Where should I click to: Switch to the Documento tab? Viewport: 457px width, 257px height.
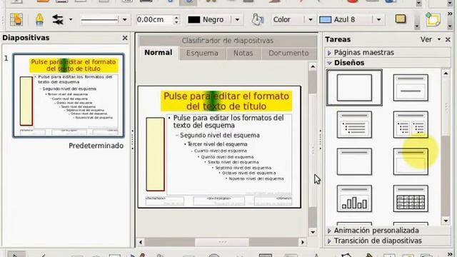click(288, 54)
